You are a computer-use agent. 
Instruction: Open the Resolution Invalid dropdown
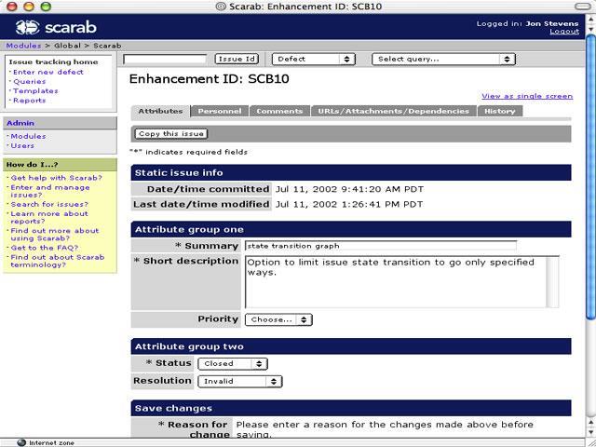[x=239, y=381]
